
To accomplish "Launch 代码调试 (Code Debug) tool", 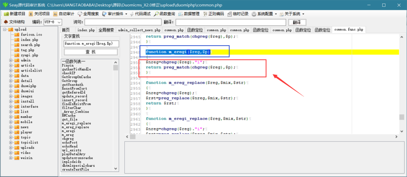I will tap(140, 14).
